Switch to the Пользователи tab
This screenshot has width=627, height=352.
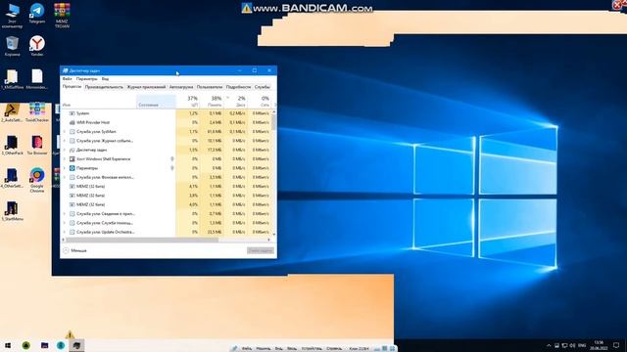210,87
